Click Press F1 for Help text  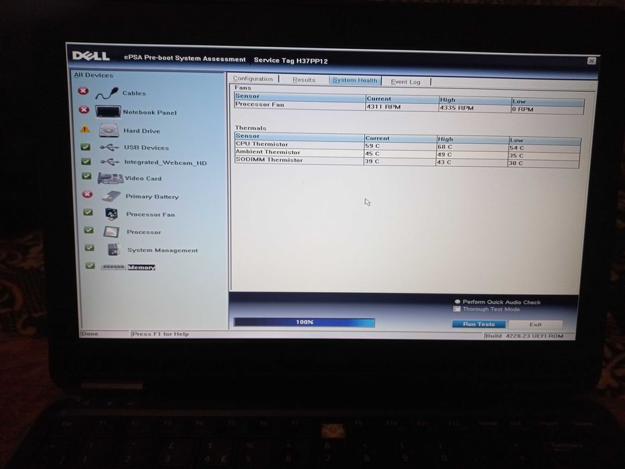tap(160, 334)
